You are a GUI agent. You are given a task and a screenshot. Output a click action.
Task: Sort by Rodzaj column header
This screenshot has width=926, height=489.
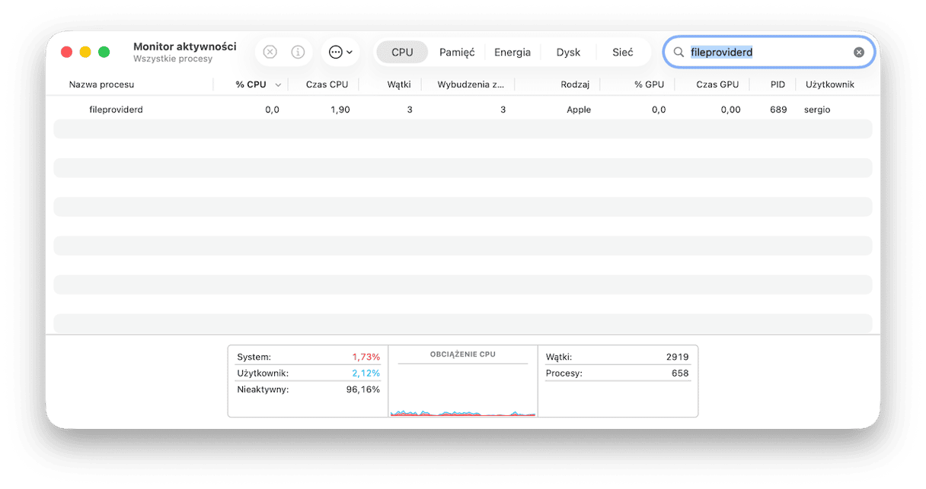[575, 84]
